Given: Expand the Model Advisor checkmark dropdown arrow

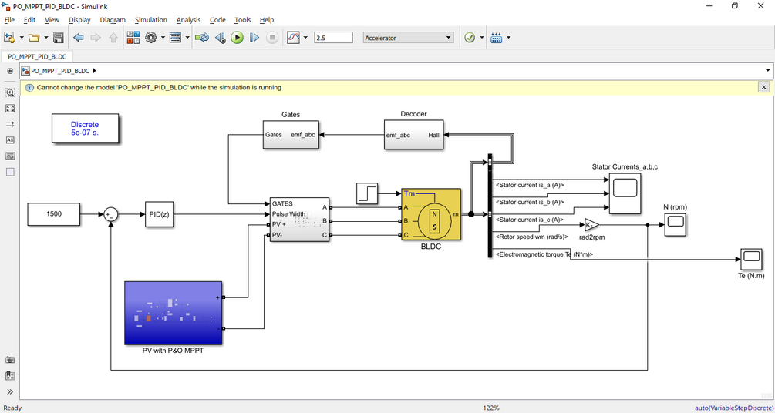Looking at the screenshot, I should [482, 38].
